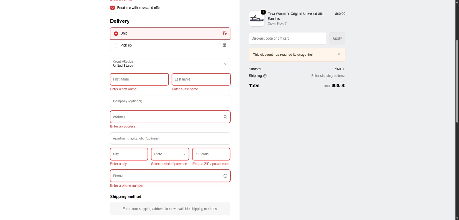Click the shipping info question icon
The height and width of the screenshot is (220, 459).
point(265,76)
